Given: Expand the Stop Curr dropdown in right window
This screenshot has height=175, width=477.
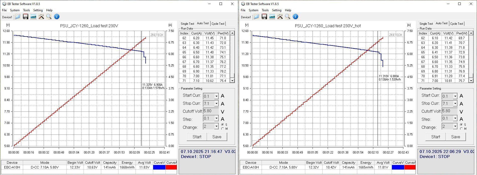Looking at the screenshot, I should coord(455,104).
